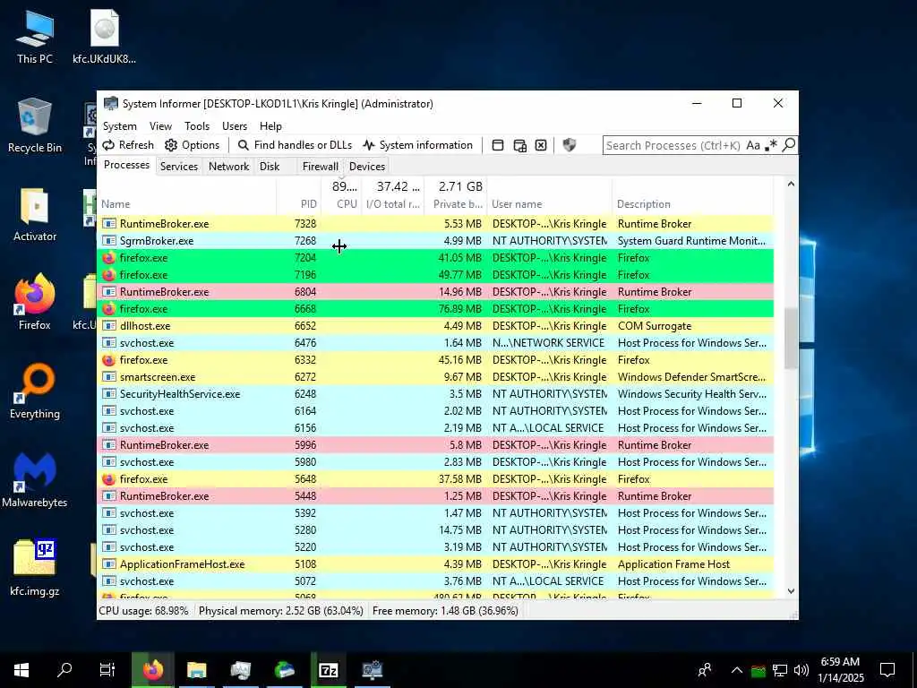Select RuntimeBroker.exe row with PID 5996
Viewport: 917px width, 688px height.
tap(435, 444)
